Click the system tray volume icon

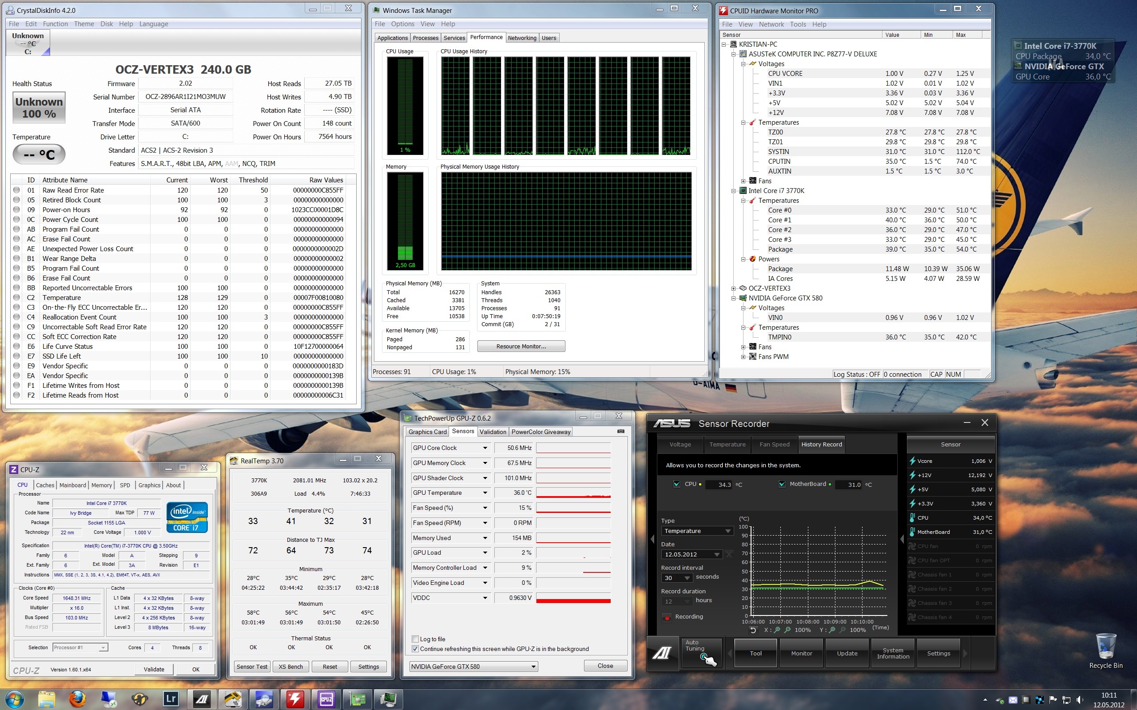(1080, 700)
